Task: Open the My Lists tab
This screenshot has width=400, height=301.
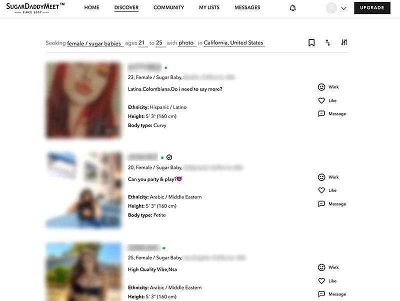Action: [x=209, y=8]
